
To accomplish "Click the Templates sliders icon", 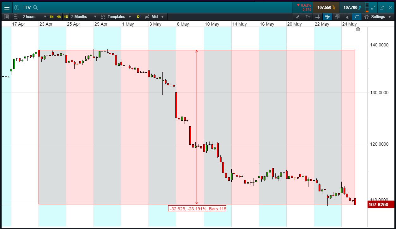I will pos(103,17).
